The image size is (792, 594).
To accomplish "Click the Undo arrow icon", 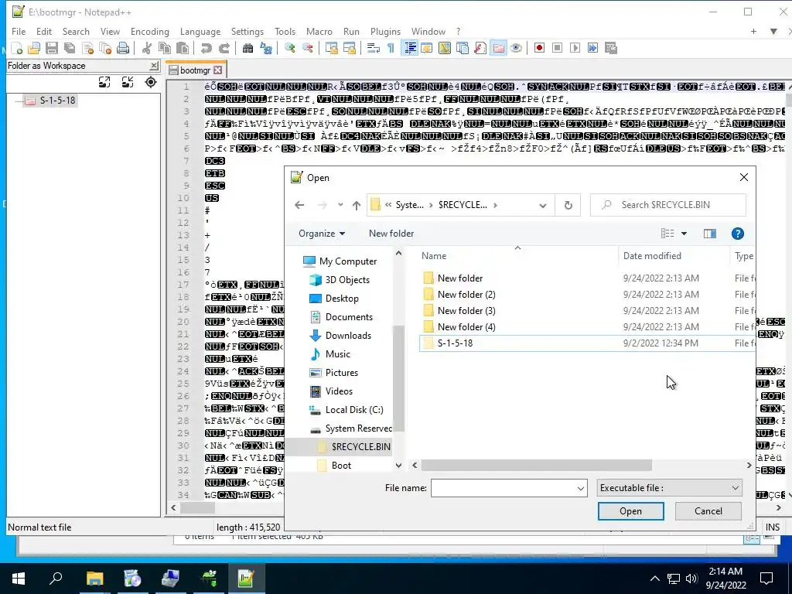I will [206, 48].
